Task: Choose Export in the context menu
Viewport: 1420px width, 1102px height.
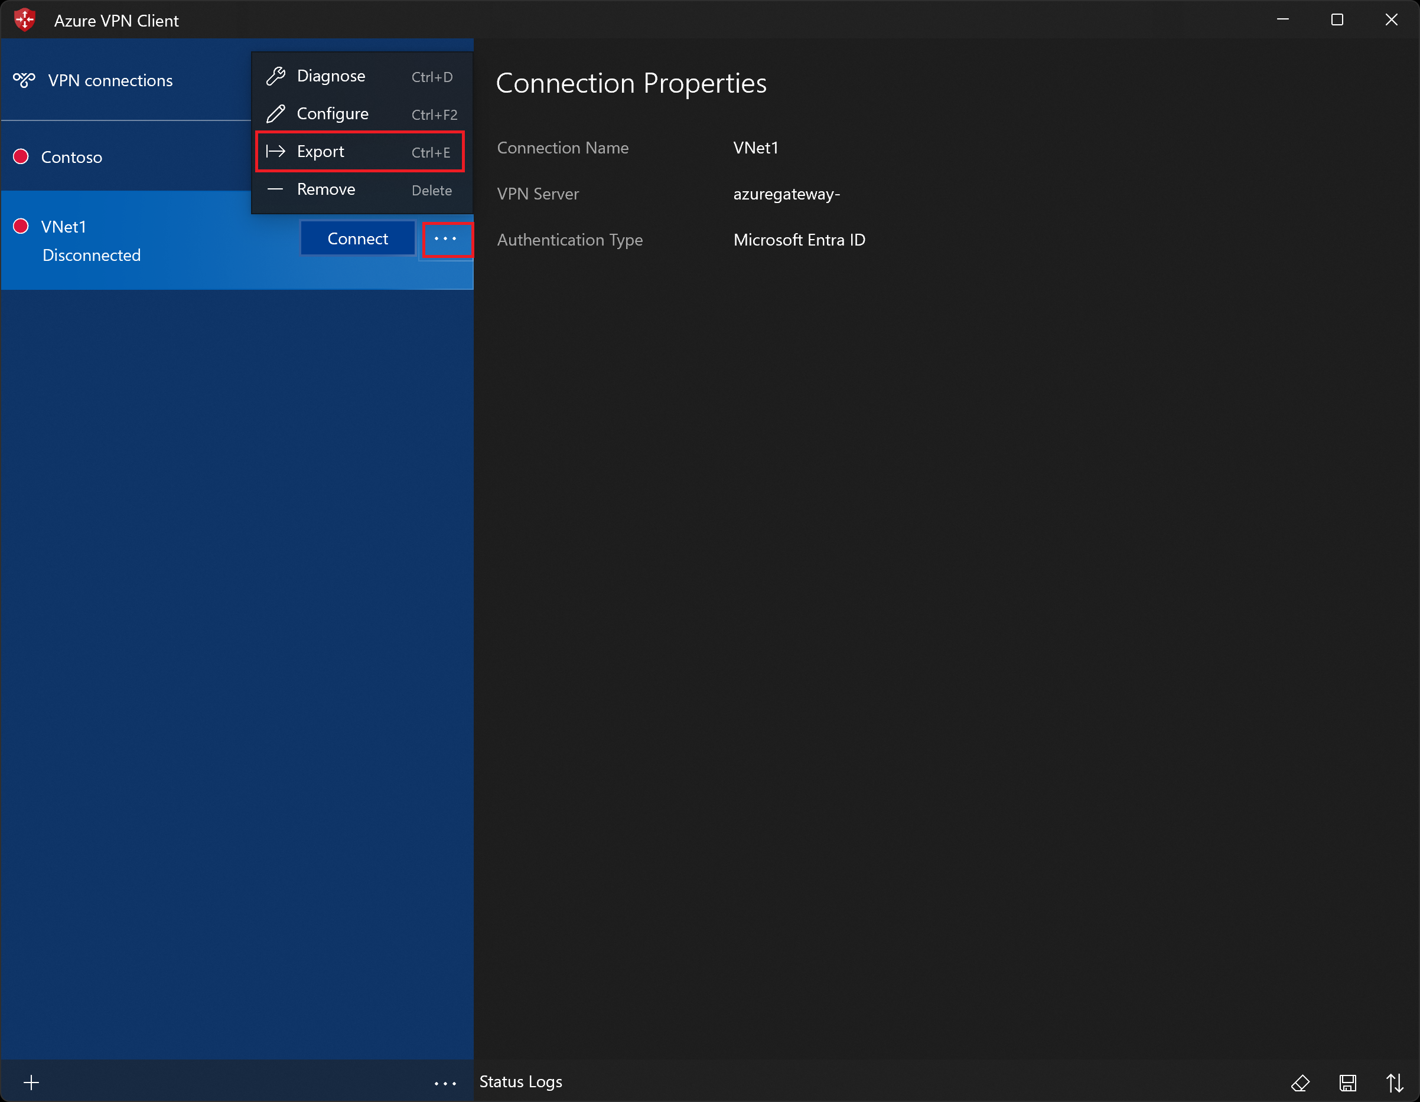Action: click(x=321, y=152)
